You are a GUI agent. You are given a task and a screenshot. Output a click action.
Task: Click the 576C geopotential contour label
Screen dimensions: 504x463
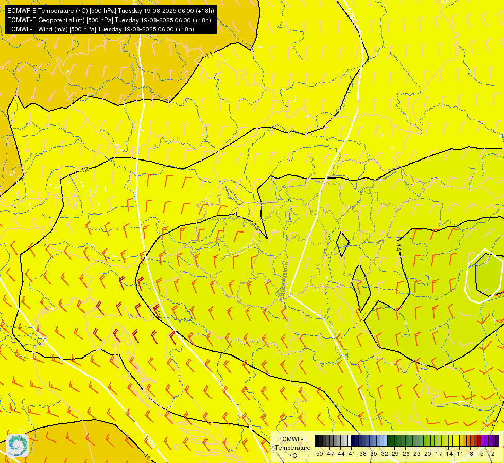point(352,15)
